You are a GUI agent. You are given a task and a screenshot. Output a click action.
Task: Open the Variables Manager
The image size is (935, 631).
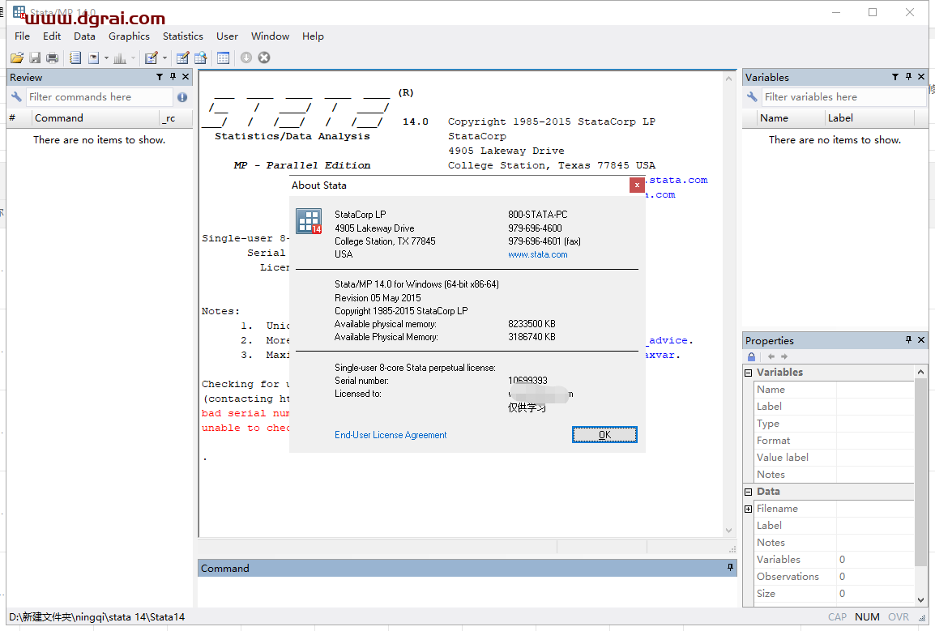click(x=223, y=57)
